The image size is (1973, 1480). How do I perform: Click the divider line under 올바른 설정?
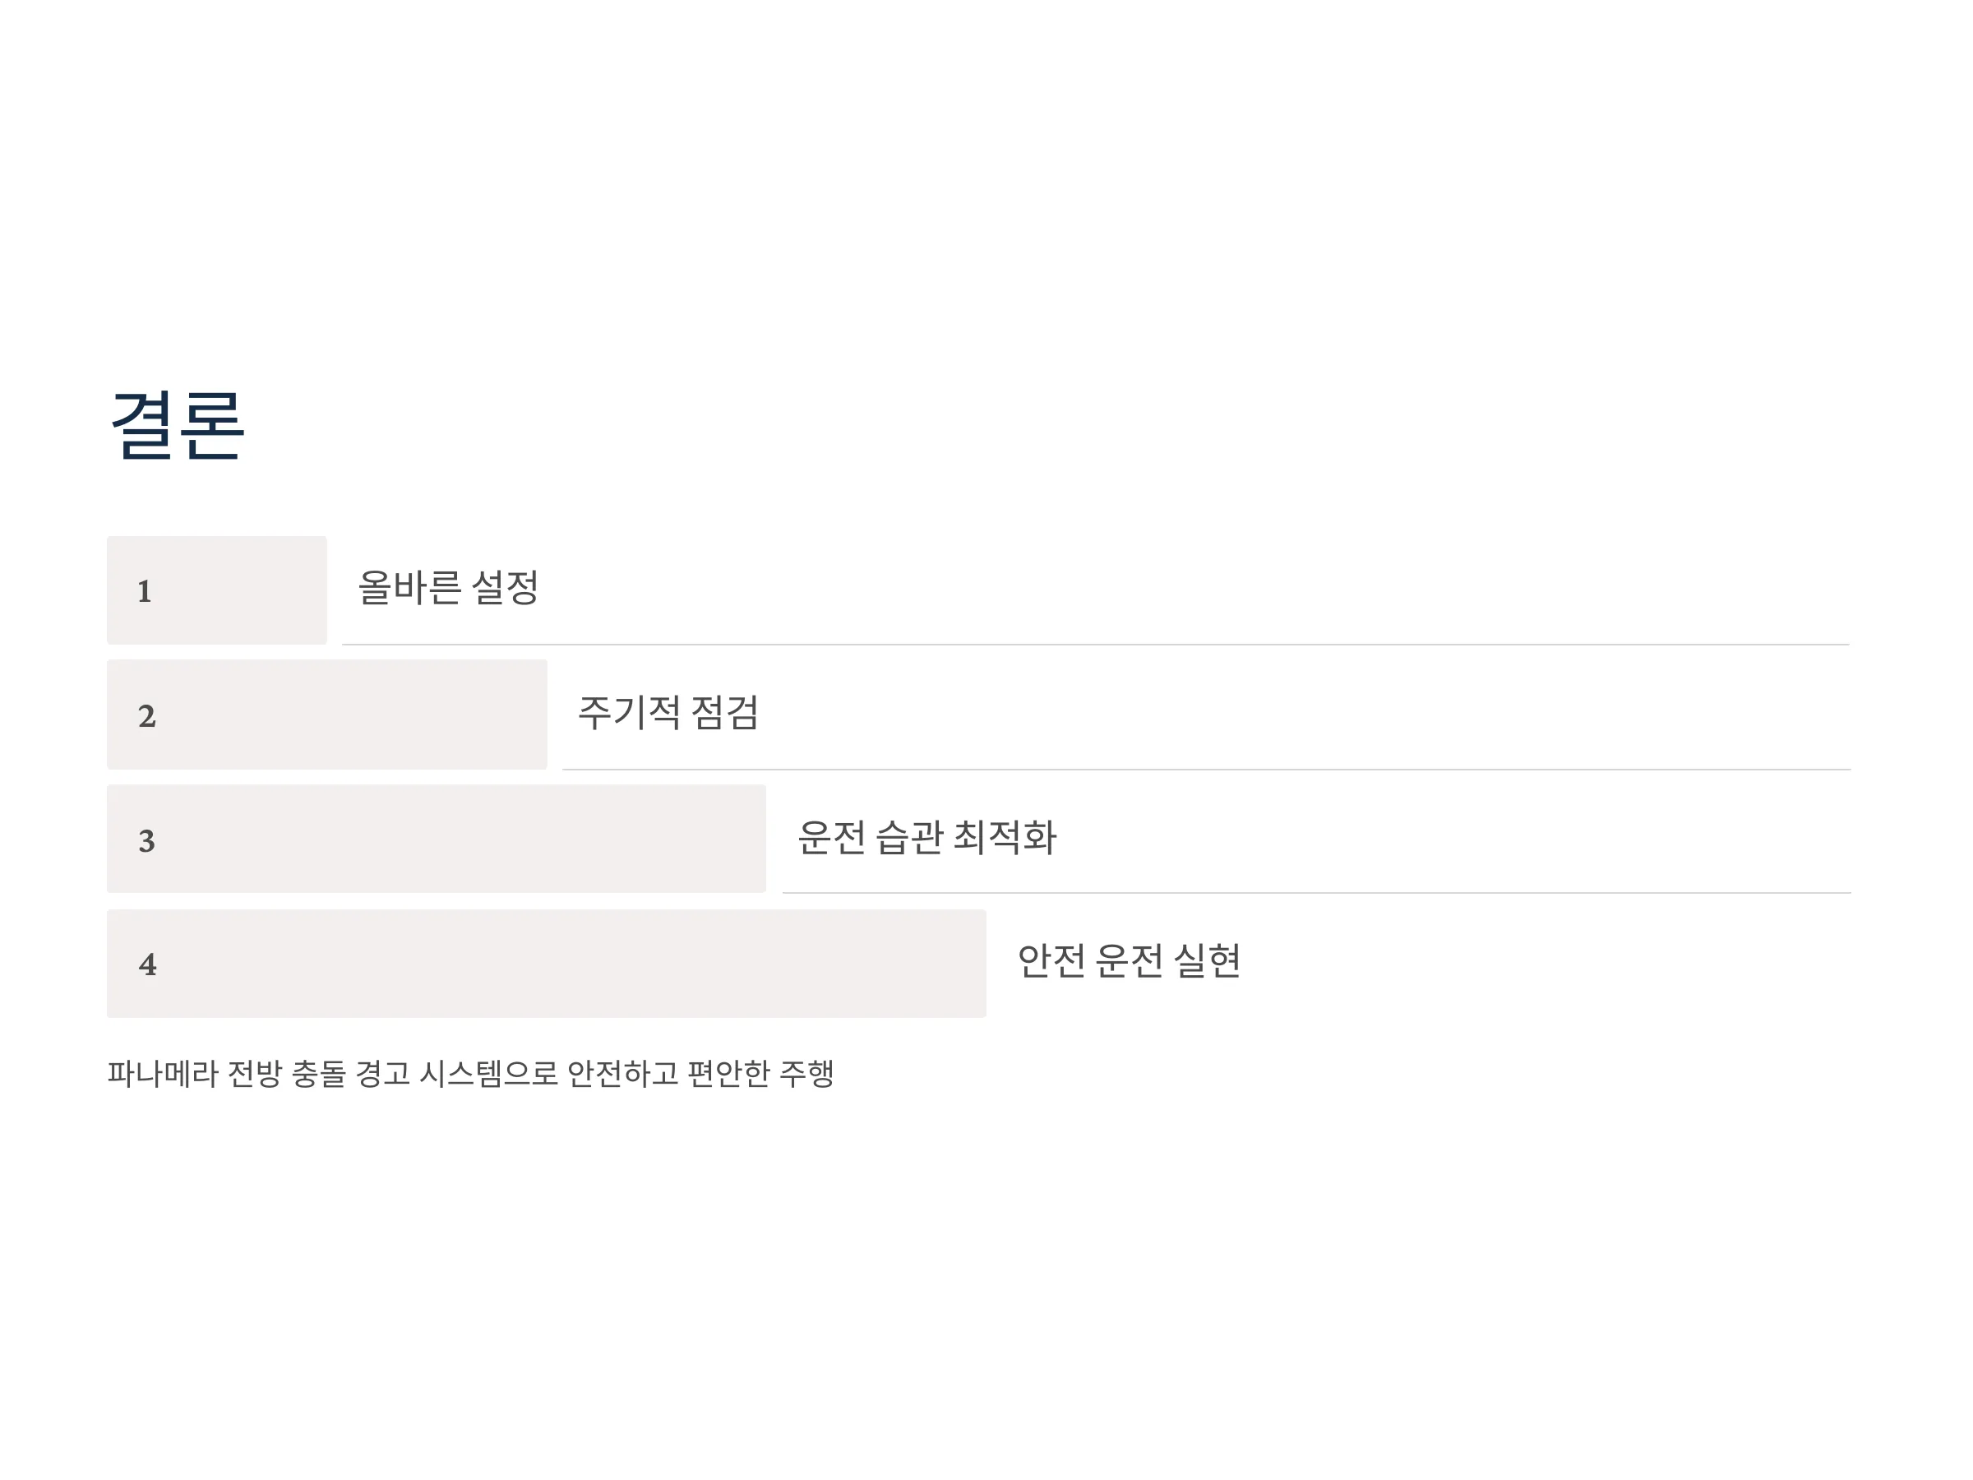1095,644
